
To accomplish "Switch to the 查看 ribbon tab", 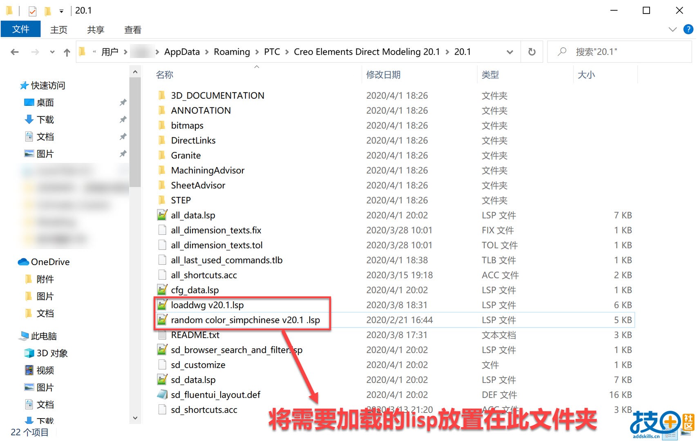I will (133, 30).
